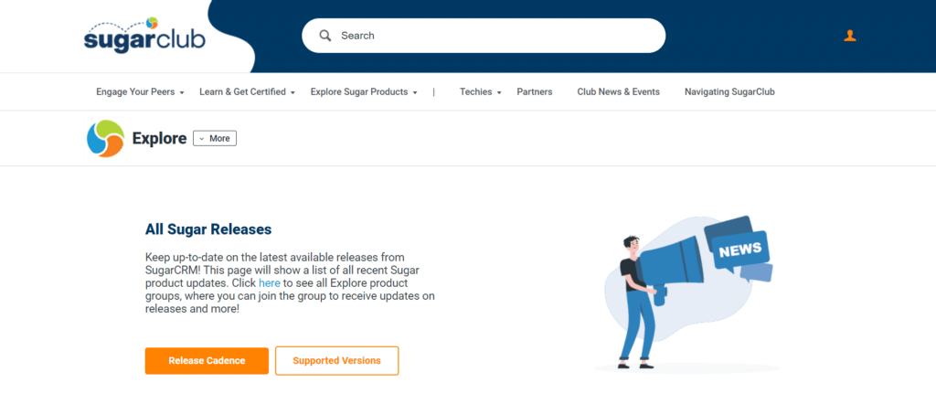
Task: Expand the Engage Your Peers menu
Action: click(x=140, y=92)
